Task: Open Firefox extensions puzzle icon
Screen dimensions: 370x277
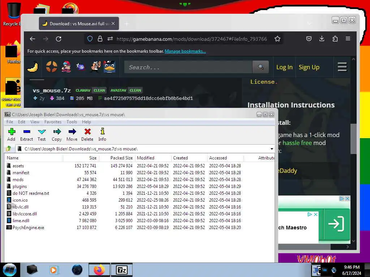Action: point(335,39)
